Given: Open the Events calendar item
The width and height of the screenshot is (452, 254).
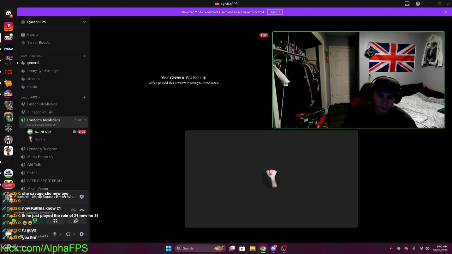Looking at the screenshot, I should [53, 35].
